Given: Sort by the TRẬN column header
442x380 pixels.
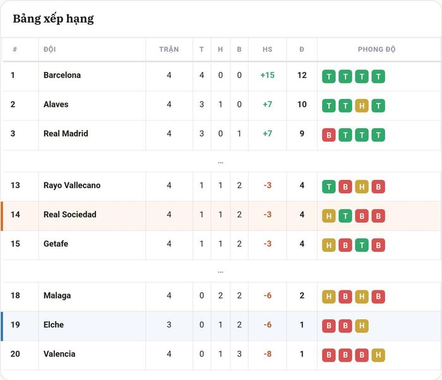Looking at the screenshot, I should pos(169,49).
